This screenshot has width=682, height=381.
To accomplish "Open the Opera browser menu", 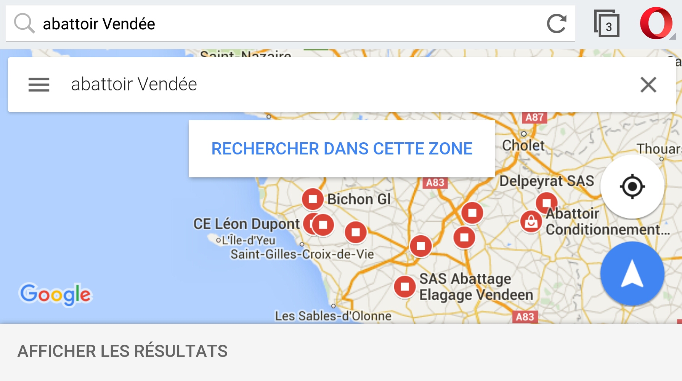I will click(656, 24).
